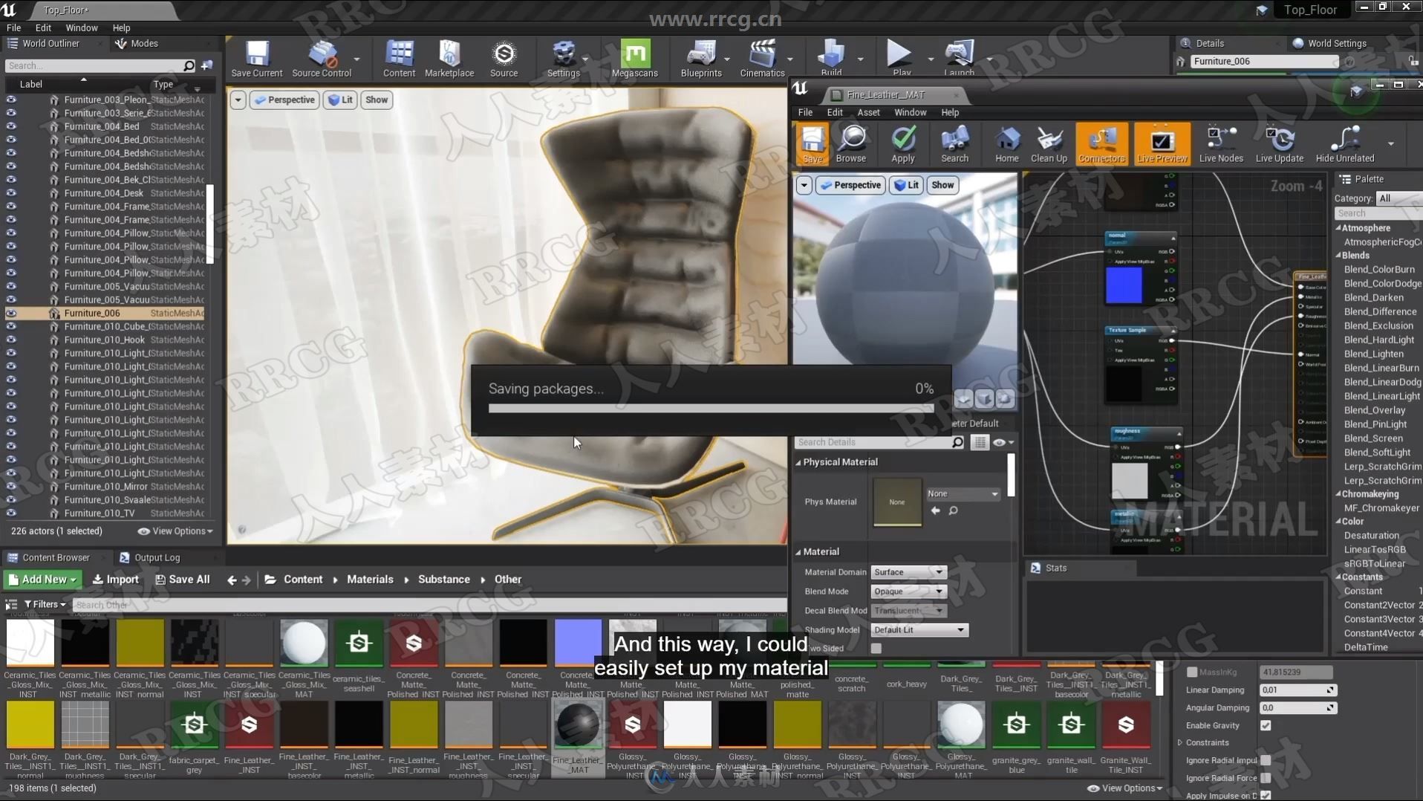
Task: Collapse the Physical Material section
Action: (798, 462)
